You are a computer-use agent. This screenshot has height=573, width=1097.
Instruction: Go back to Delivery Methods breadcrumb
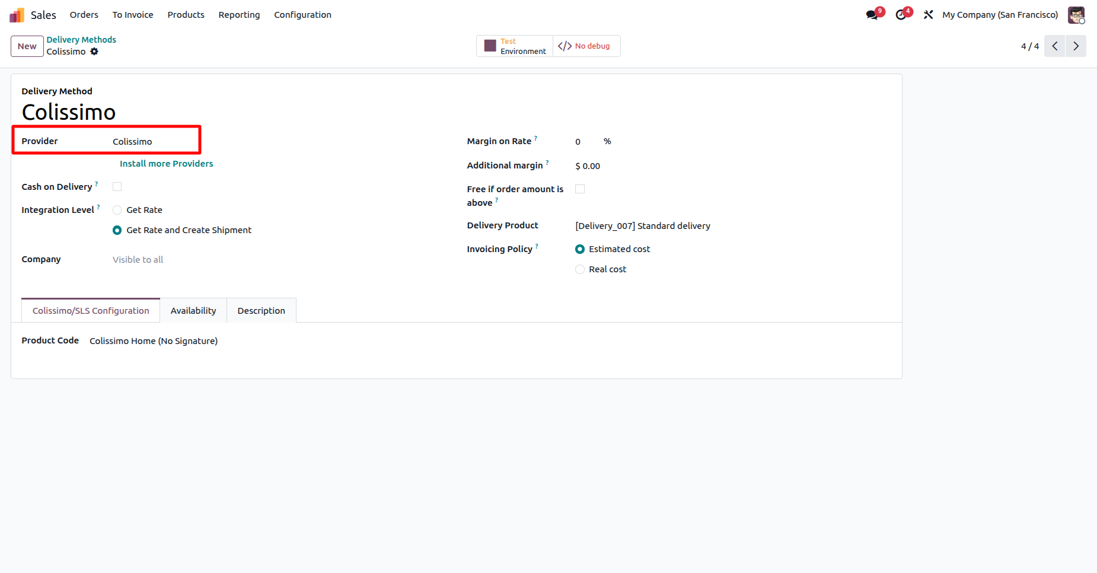[x=81, y=40]
